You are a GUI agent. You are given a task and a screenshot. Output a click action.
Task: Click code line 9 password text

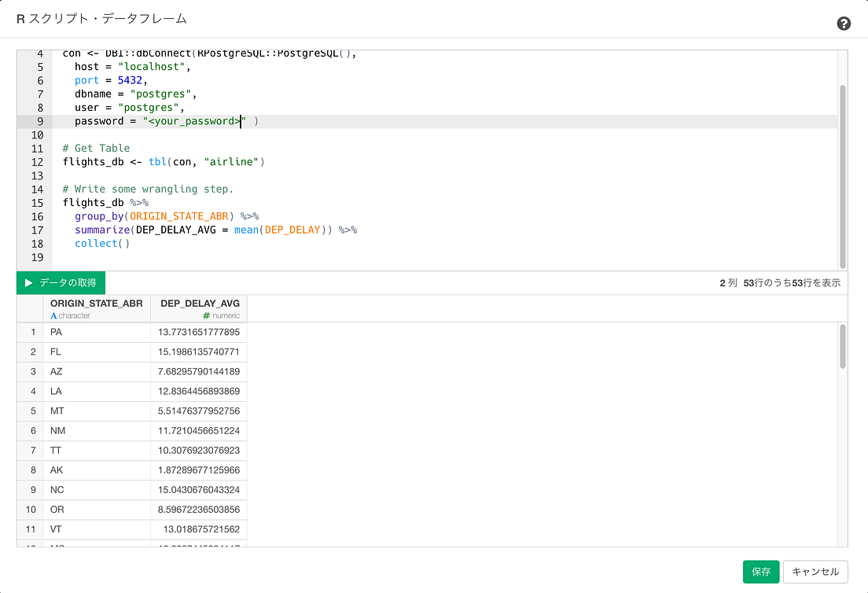167,121
